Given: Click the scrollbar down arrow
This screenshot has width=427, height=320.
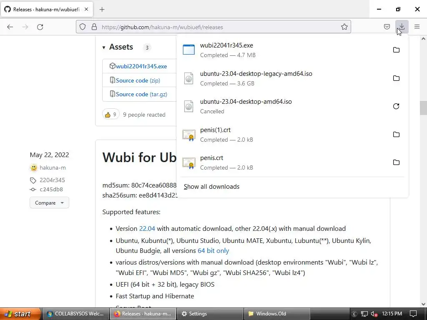Looking at the screenshot, I should 424,305.
